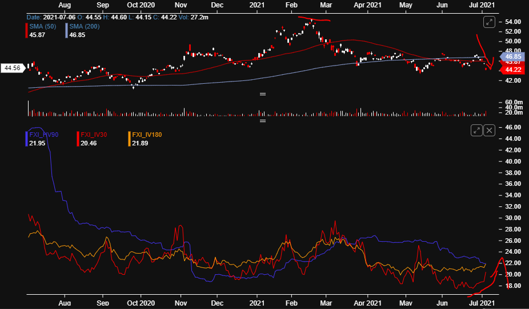The height and width of the screenshot is (309, 529).
Task: Close the volatility indicator panel
Action: click(x=489, y=130)
